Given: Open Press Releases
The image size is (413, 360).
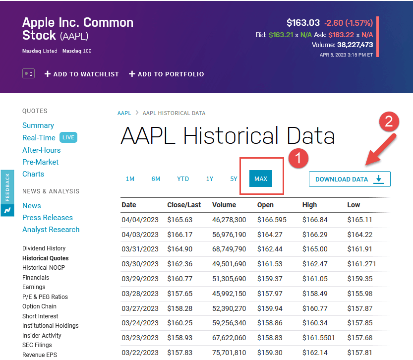Looking at the screenshot, I should (x=48, y=218).
